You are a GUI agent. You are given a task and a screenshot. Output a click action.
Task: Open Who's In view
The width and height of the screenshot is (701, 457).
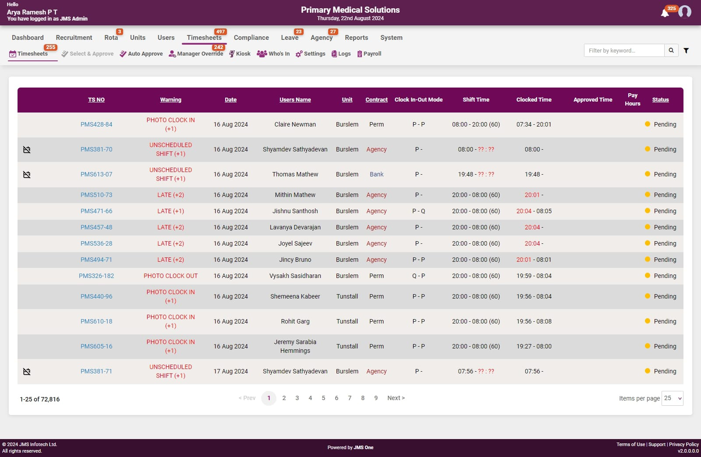coord(273,54)
